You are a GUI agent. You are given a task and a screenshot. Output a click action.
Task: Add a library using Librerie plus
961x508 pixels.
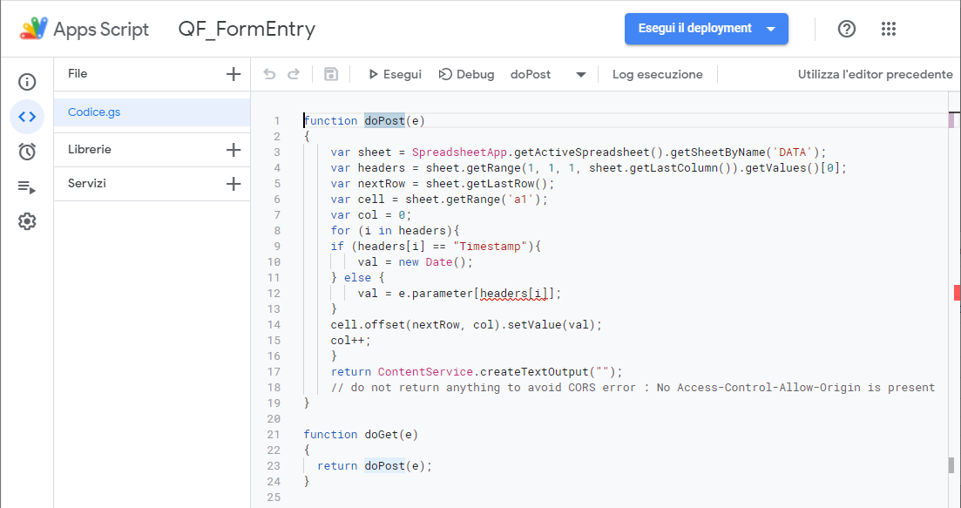[233, 150]
